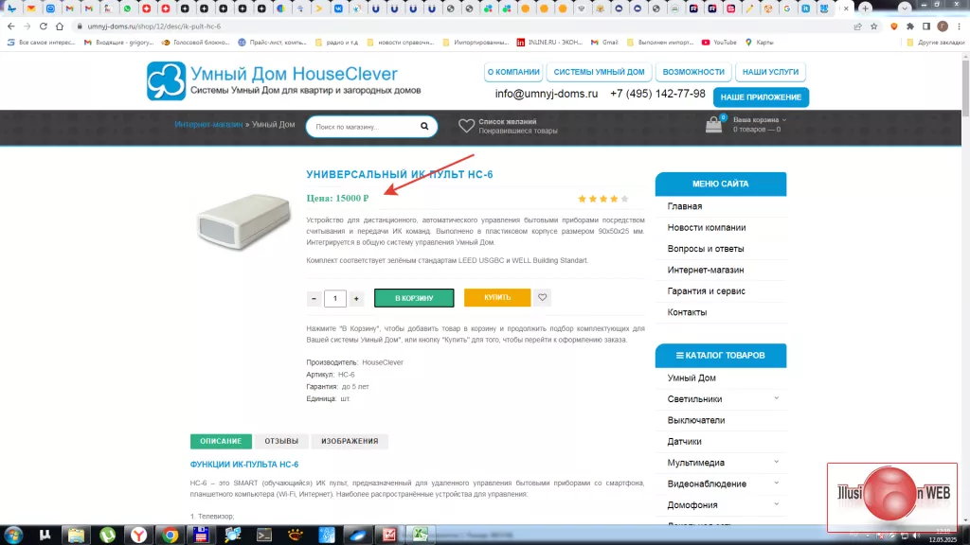Expand the Светильники catalog category
970x545 pixels.
pyautogui.click(x=776, y=398)
